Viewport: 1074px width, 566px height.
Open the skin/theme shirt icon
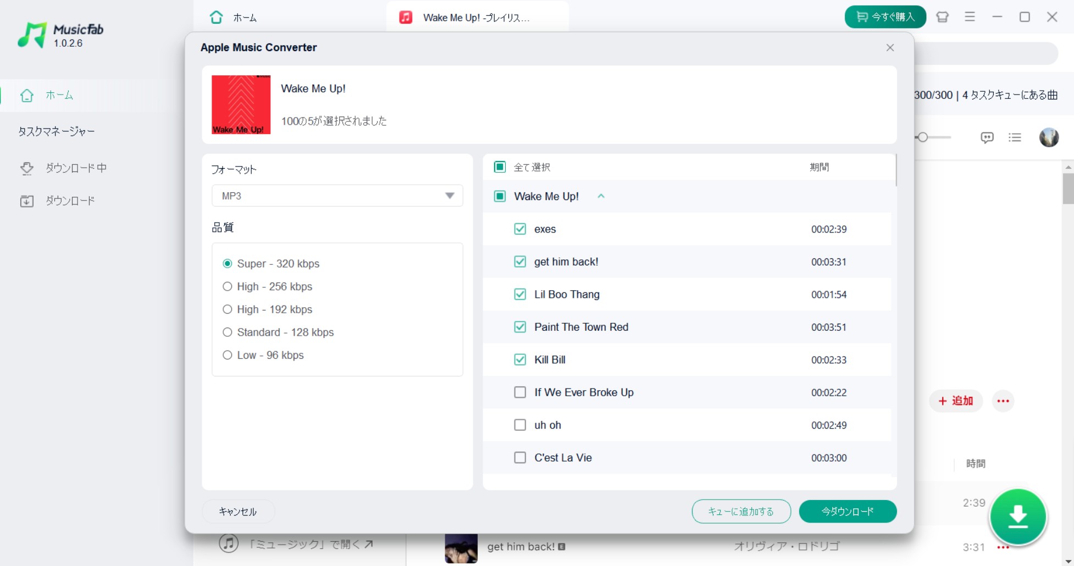pyautogui.click(x=943, y=17)
